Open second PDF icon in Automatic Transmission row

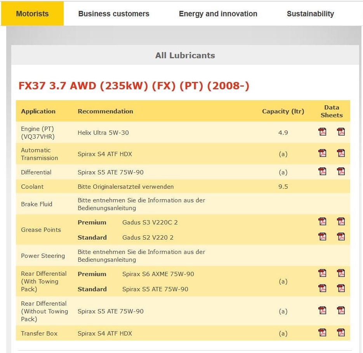[341, 153]
